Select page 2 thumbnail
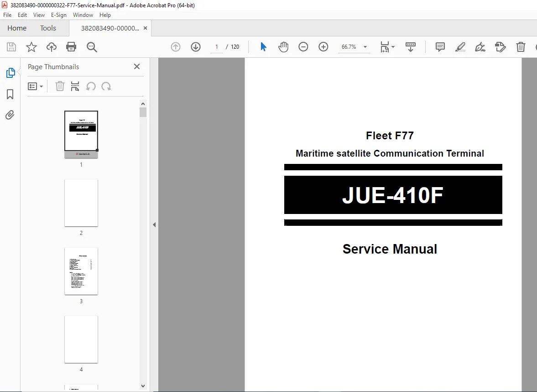Image resolution: width=537 pixels, height=392 pixels. (x=81, y=203)
